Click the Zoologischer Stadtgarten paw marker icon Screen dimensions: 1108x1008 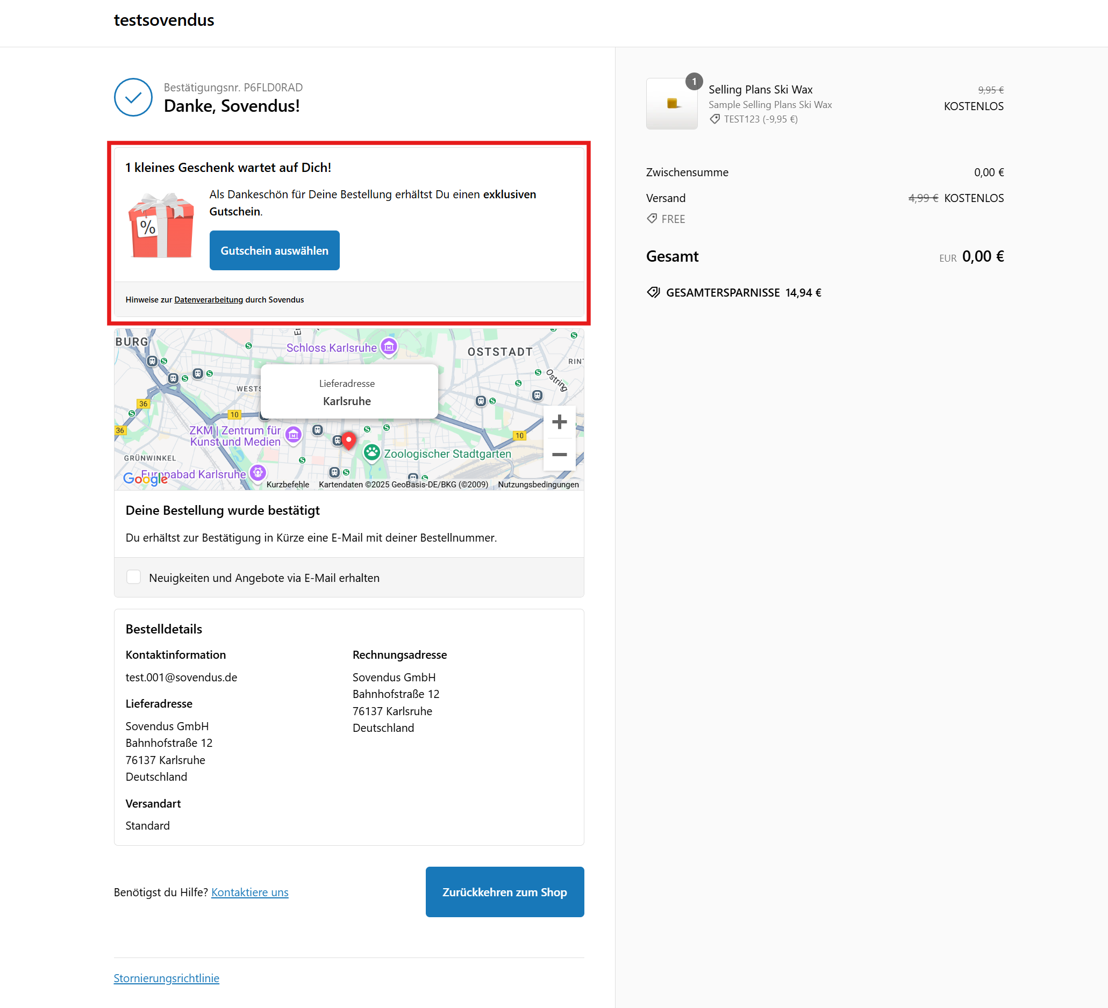tap(372, 452)
